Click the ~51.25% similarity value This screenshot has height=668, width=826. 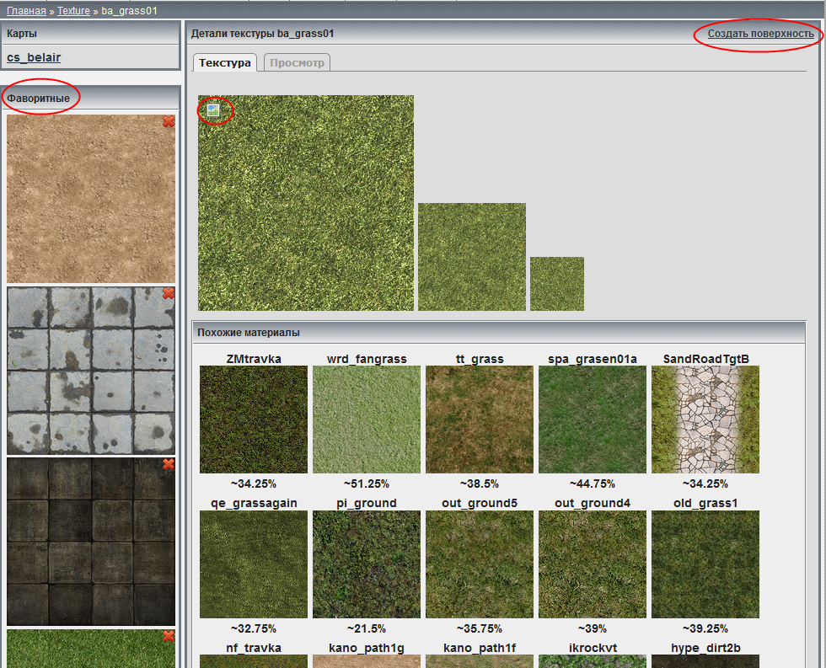[x=367, y=484]
